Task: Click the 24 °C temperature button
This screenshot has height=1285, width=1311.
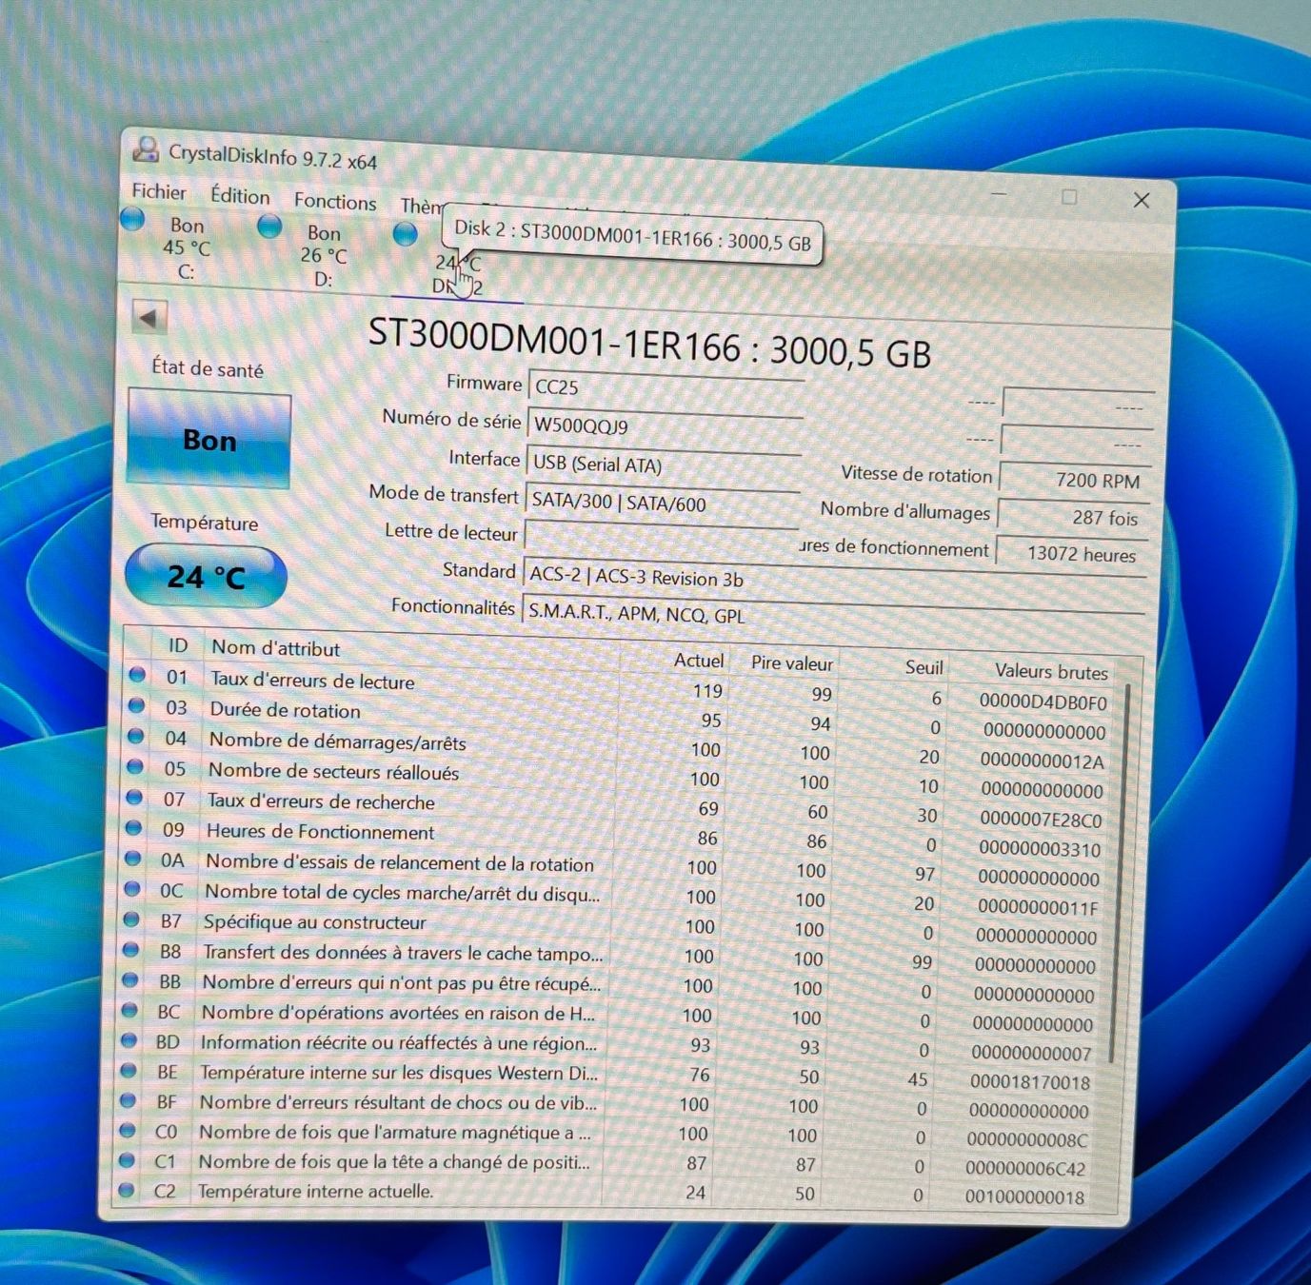Action: [206, 576]
